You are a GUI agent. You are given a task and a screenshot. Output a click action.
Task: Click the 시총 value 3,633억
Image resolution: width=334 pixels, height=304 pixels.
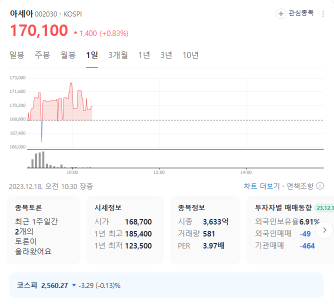pyautogui.click(x=215, y=222)
